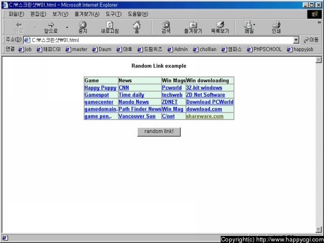
Task: Open the Nando News link
Action: click(134, 102)
